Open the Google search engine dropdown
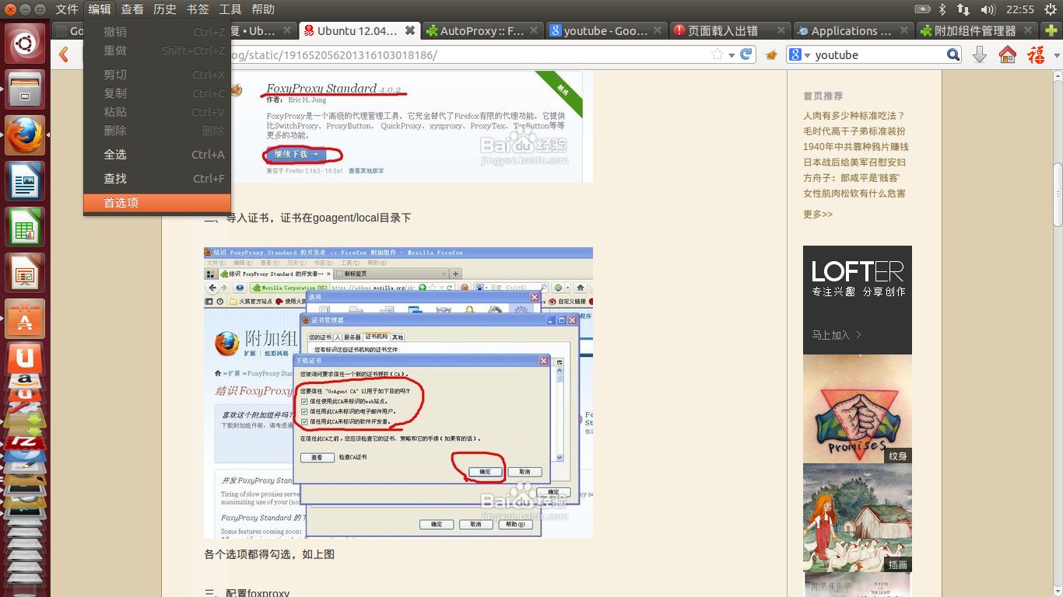 pyautogui.click(x=799, y=55)
